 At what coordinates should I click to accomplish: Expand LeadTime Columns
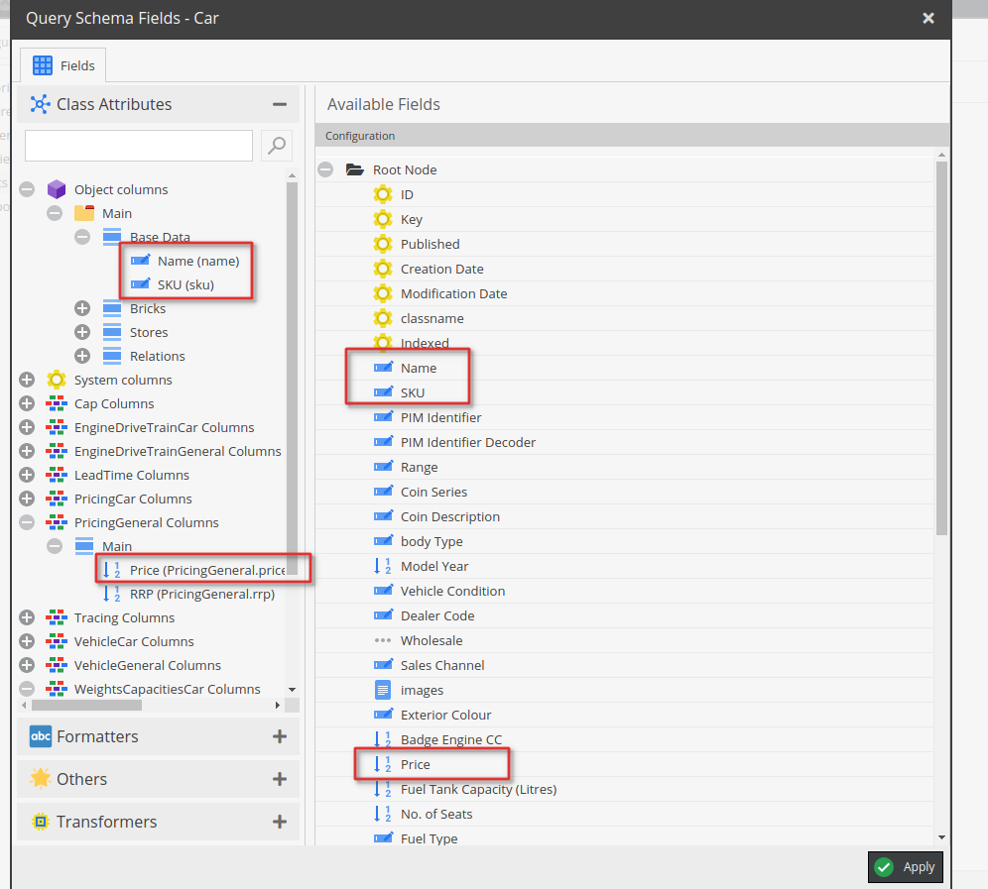point(27,475)
